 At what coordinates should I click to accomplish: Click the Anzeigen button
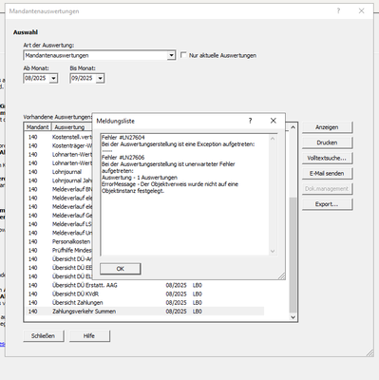(x=327, y=127)
